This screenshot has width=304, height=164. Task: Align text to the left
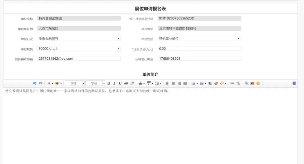pos(167,83)
